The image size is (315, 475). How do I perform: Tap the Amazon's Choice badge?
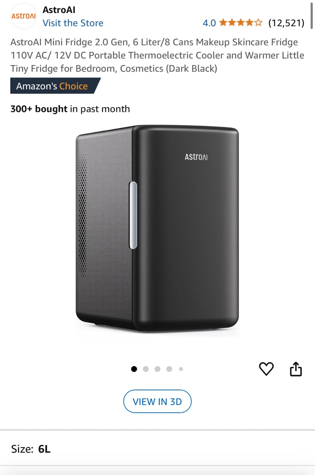(x=55, y=86)
